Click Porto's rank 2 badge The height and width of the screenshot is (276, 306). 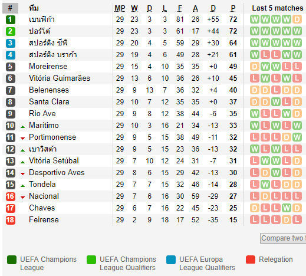coord(11,31)
